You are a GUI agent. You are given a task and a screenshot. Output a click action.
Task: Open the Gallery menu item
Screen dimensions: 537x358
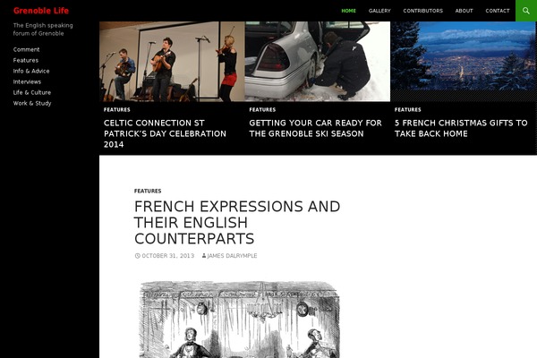click(x=379, y=11)
